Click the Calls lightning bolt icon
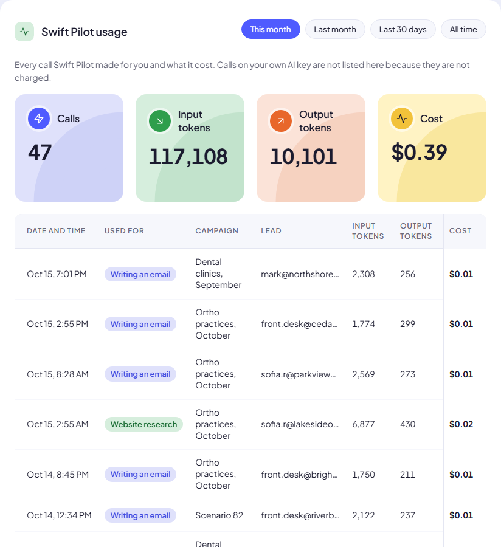Image resolution: width=501 pixels, height=547 pixels. tap(39, 119)
